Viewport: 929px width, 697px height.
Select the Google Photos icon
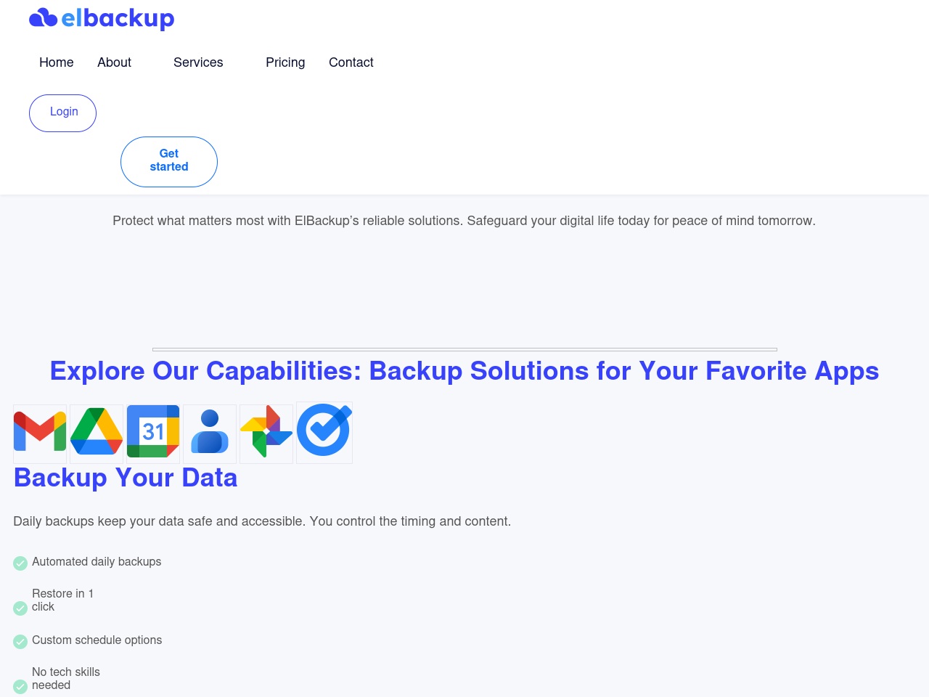[266, 433]
